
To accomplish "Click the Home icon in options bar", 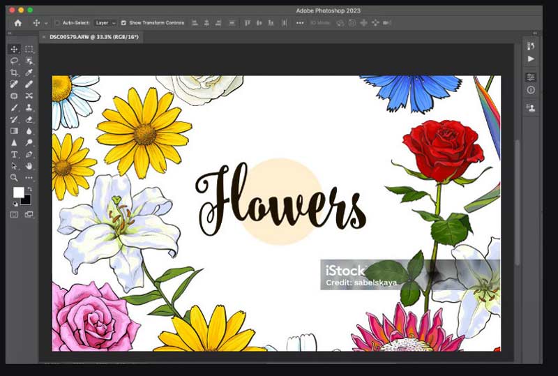I will [18, 23].
